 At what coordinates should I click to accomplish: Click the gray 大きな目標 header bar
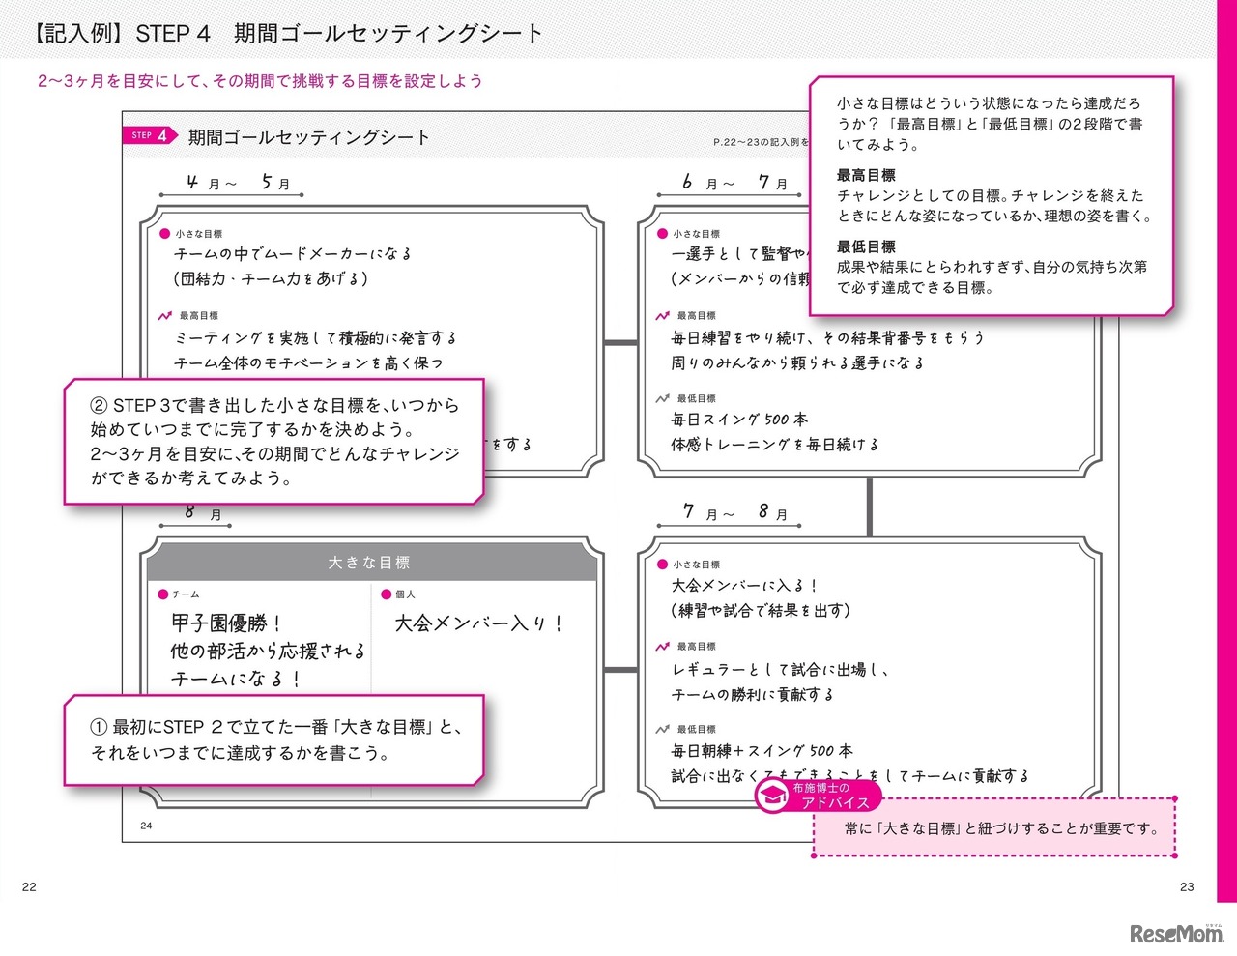click(x=370, y=563)
